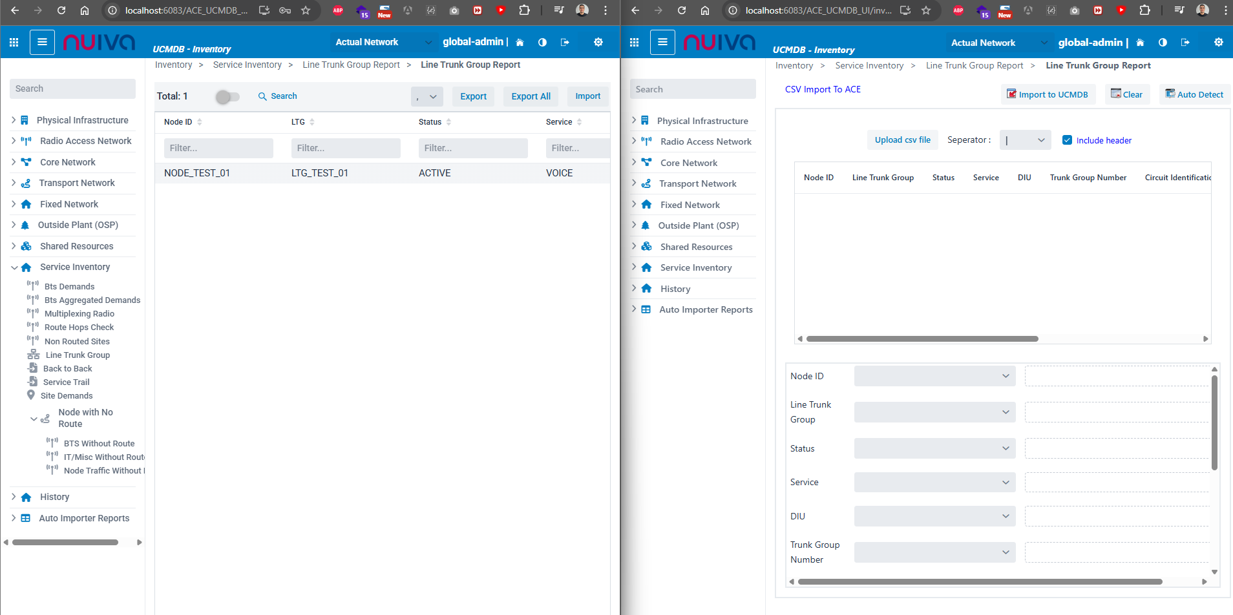Open the Status mapping dropdown
This screenshot has width=1233, height=615.
pyautogui.click(x=934, y=448)
